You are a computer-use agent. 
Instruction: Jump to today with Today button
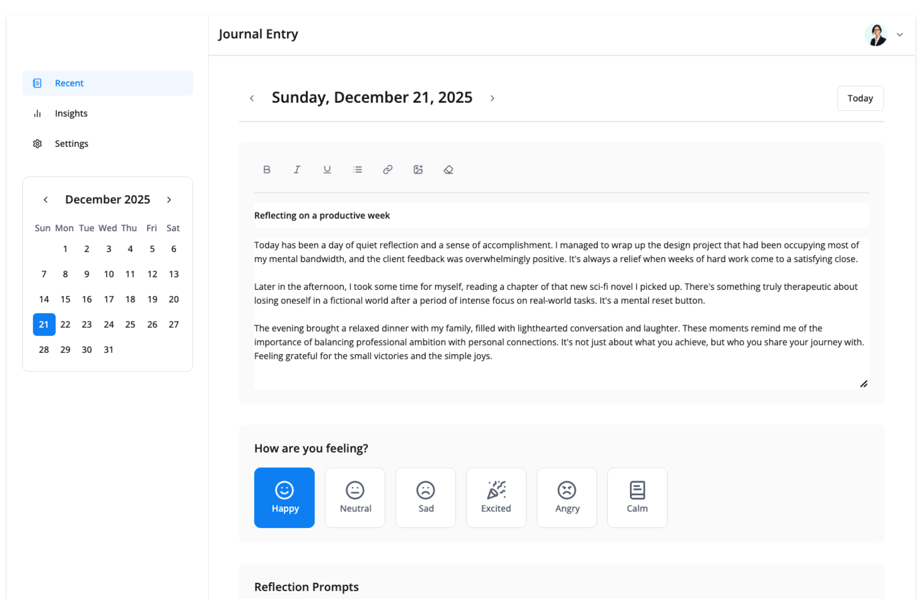[860, 98]
